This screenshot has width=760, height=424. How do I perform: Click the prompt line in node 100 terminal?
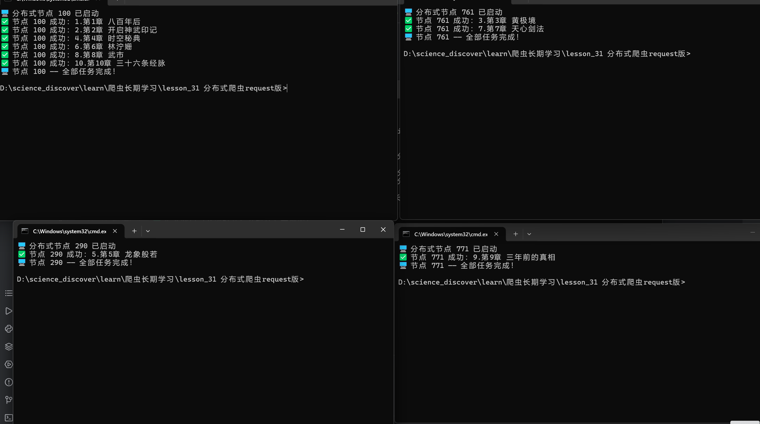click(x=143, y=88)
